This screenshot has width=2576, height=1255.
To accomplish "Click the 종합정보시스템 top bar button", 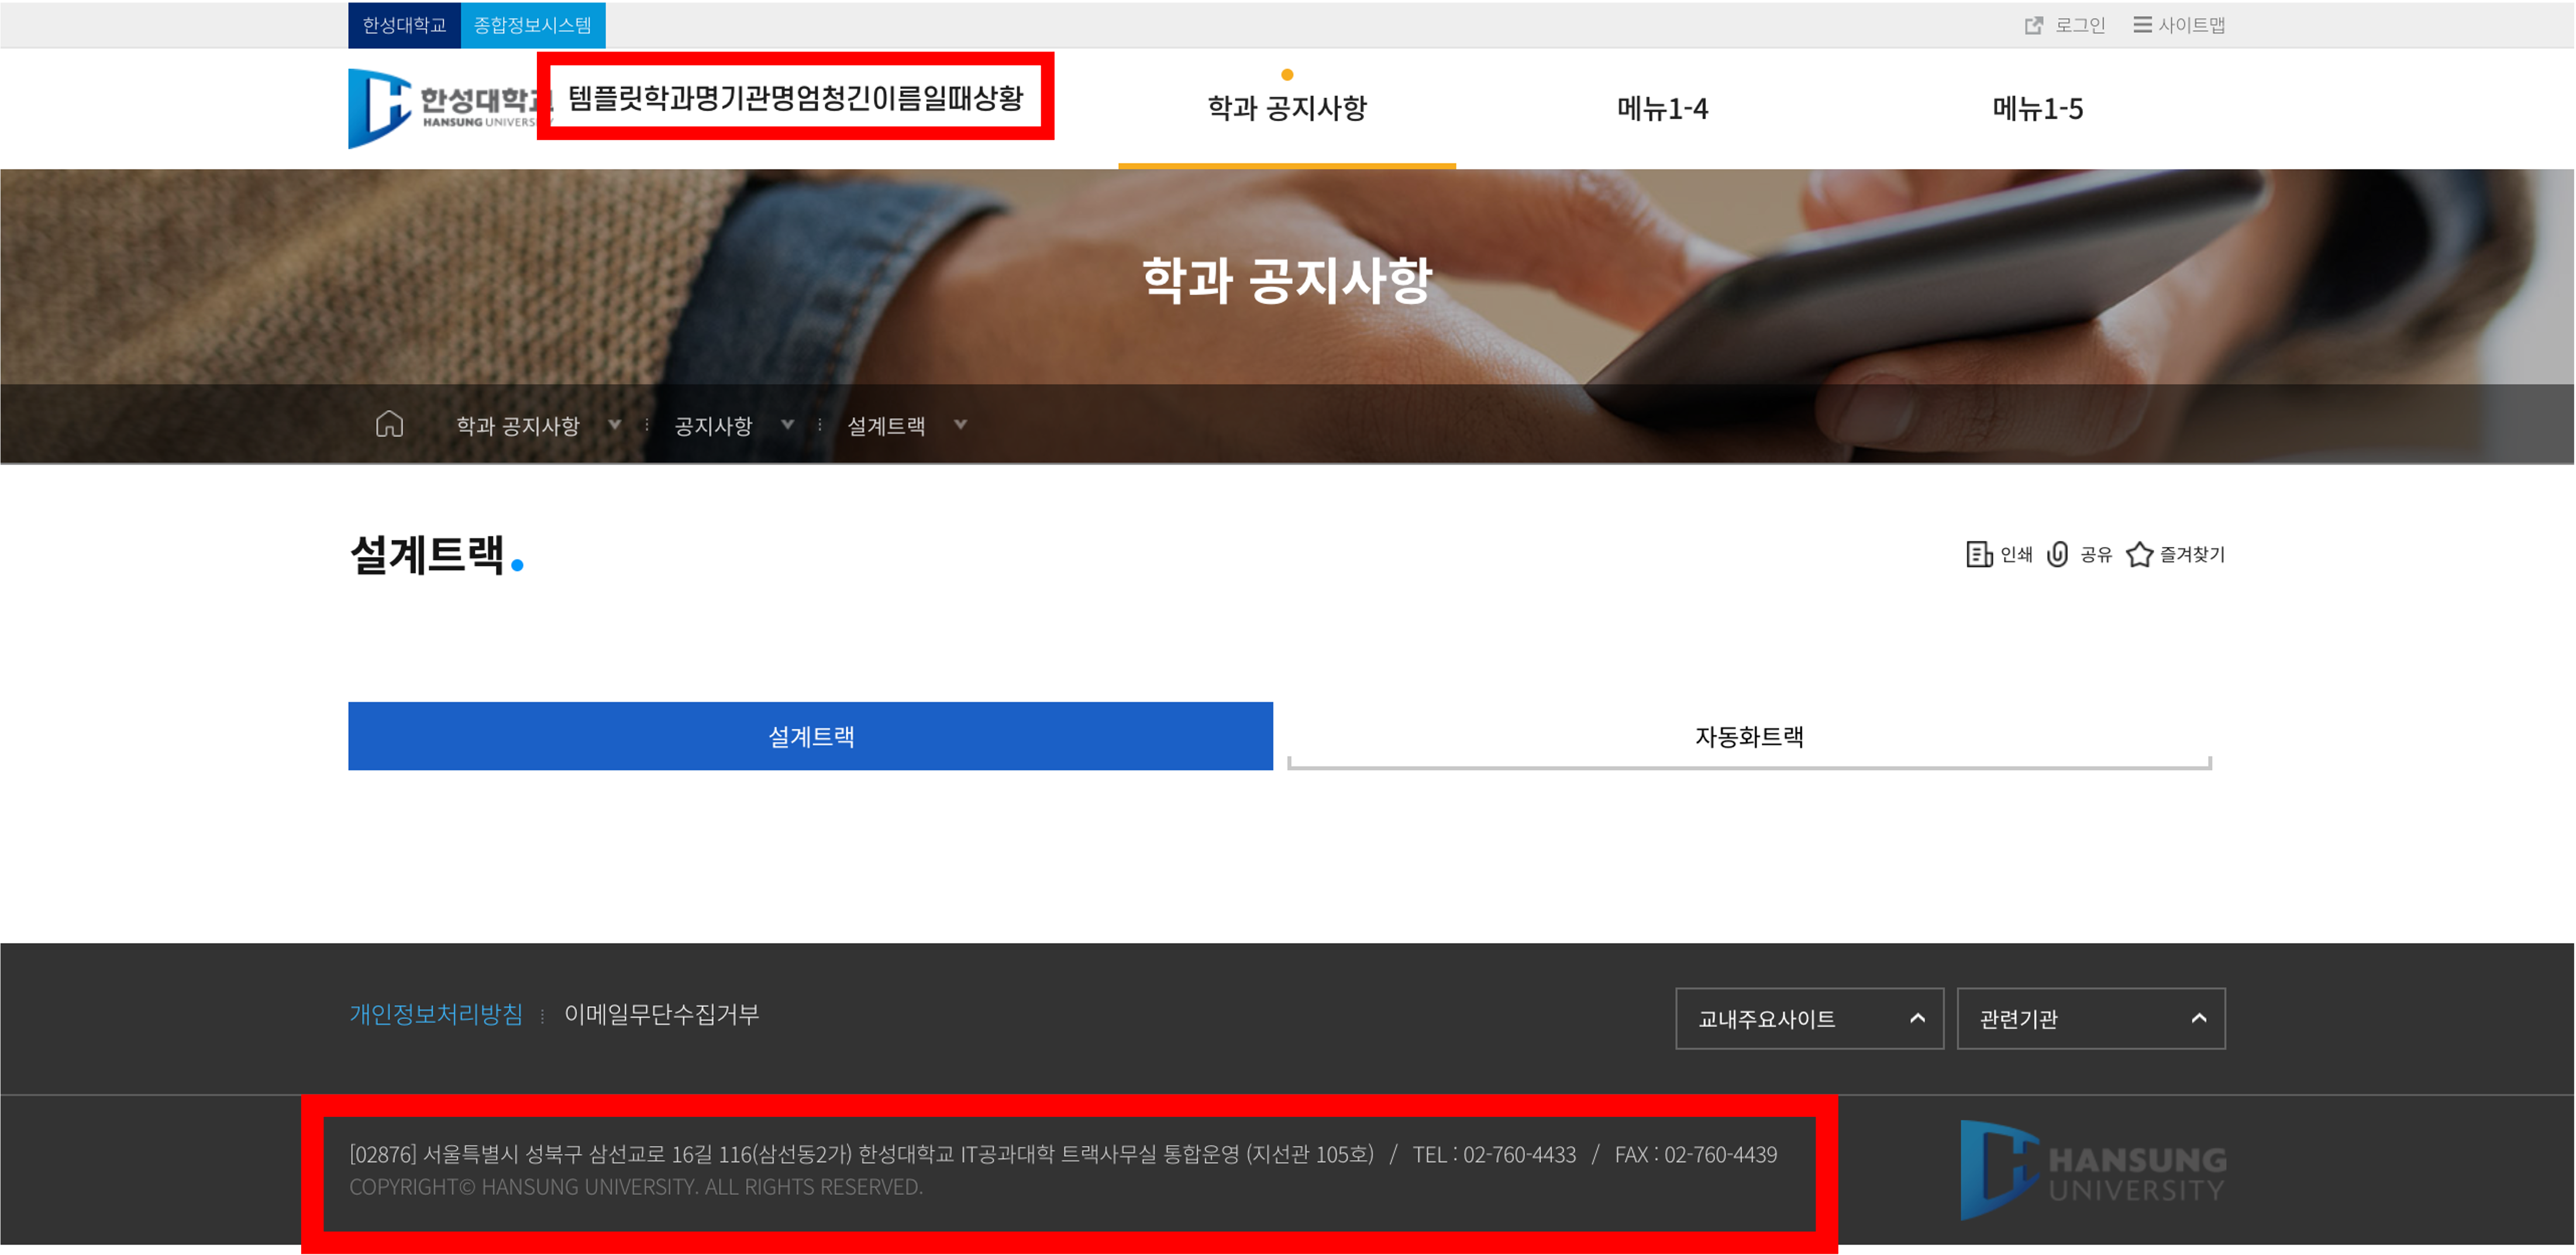I will point(532,25).
